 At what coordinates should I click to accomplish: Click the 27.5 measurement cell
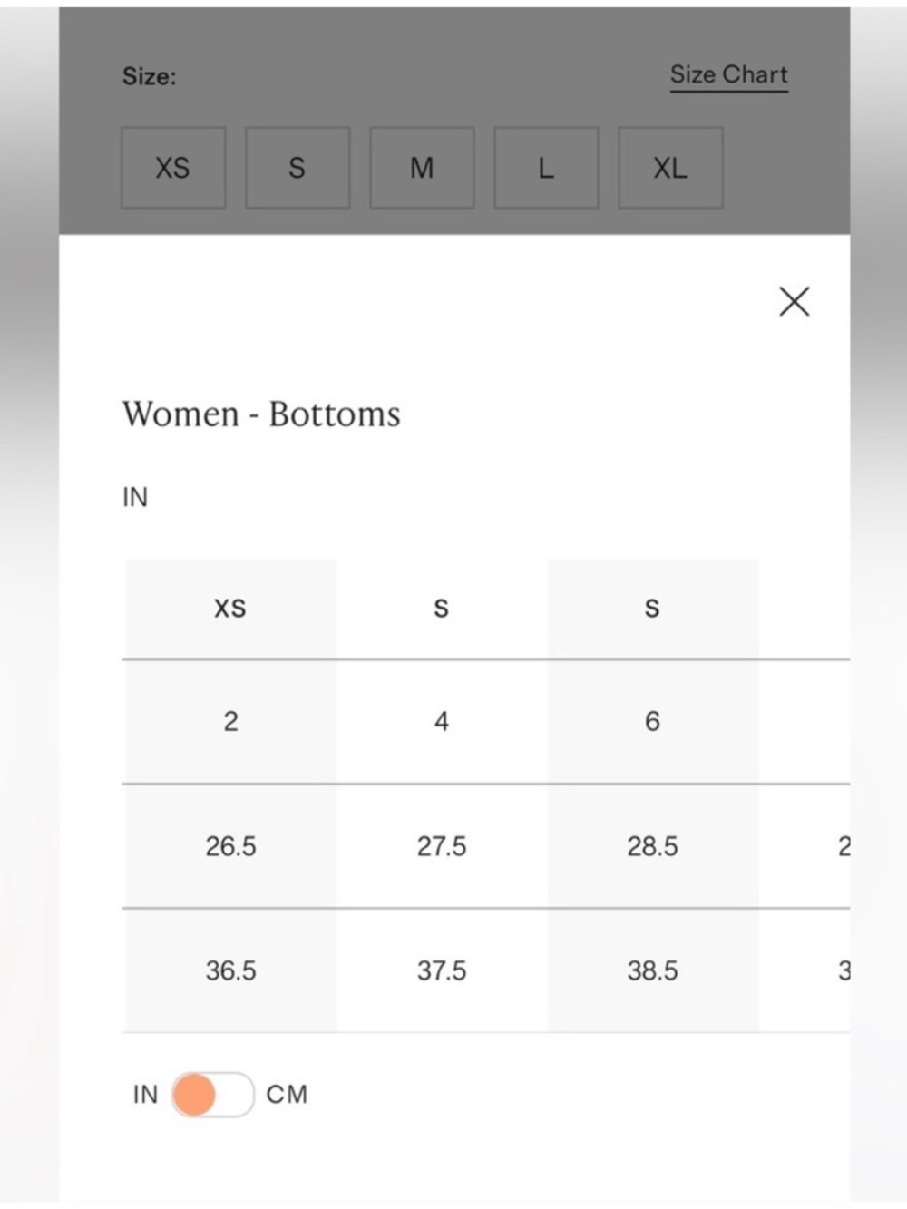tap(442, 846)
